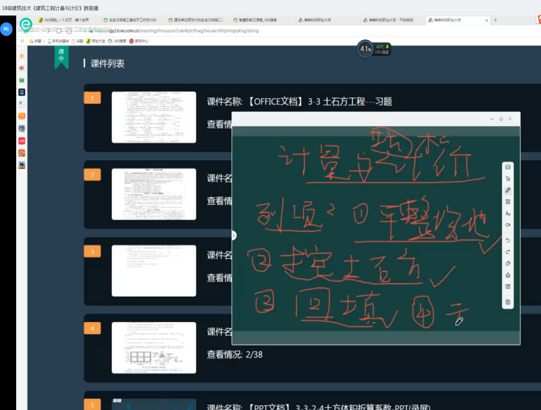This screenshot has height=410, width=541.
Task: Switch to the 建设单位 browser tab
Action: (196, 20)
